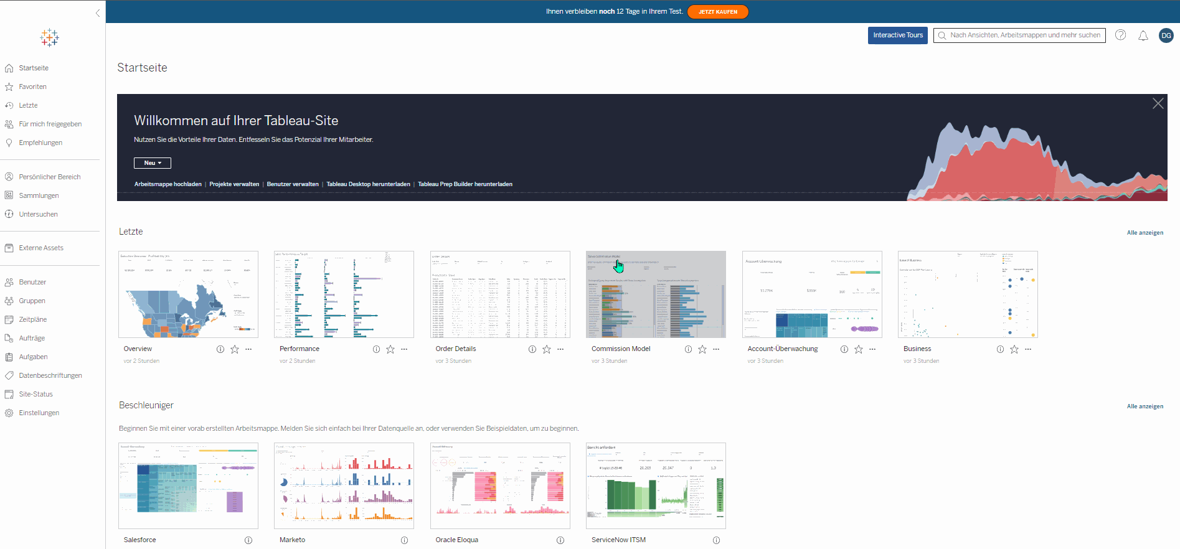
Task: Open the Performance view thumbnail
Action: click(344, 294)
